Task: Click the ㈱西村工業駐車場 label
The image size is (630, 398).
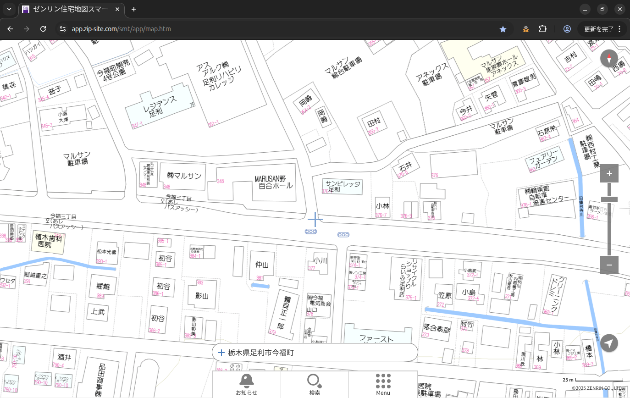Action: (590, 151)
